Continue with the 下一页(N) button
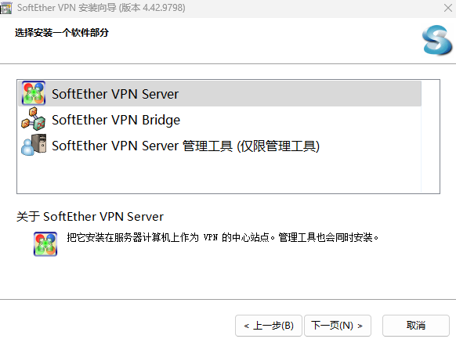The width and height of the screenshot is (456, 346). coord(338,326)
